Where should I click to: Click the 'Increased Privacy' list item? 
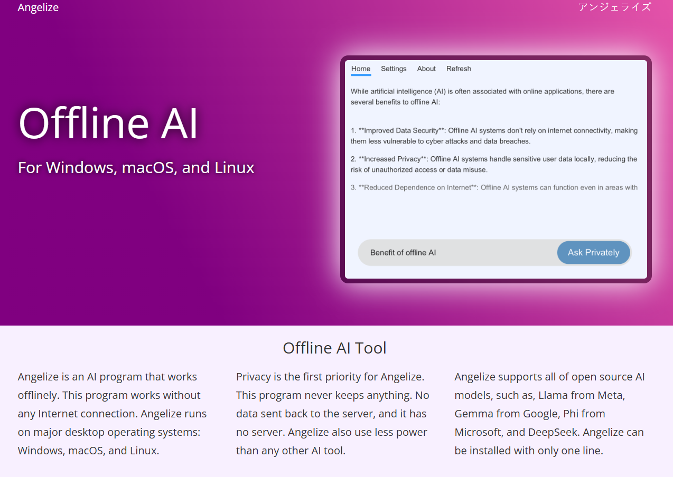click(494, 164)
